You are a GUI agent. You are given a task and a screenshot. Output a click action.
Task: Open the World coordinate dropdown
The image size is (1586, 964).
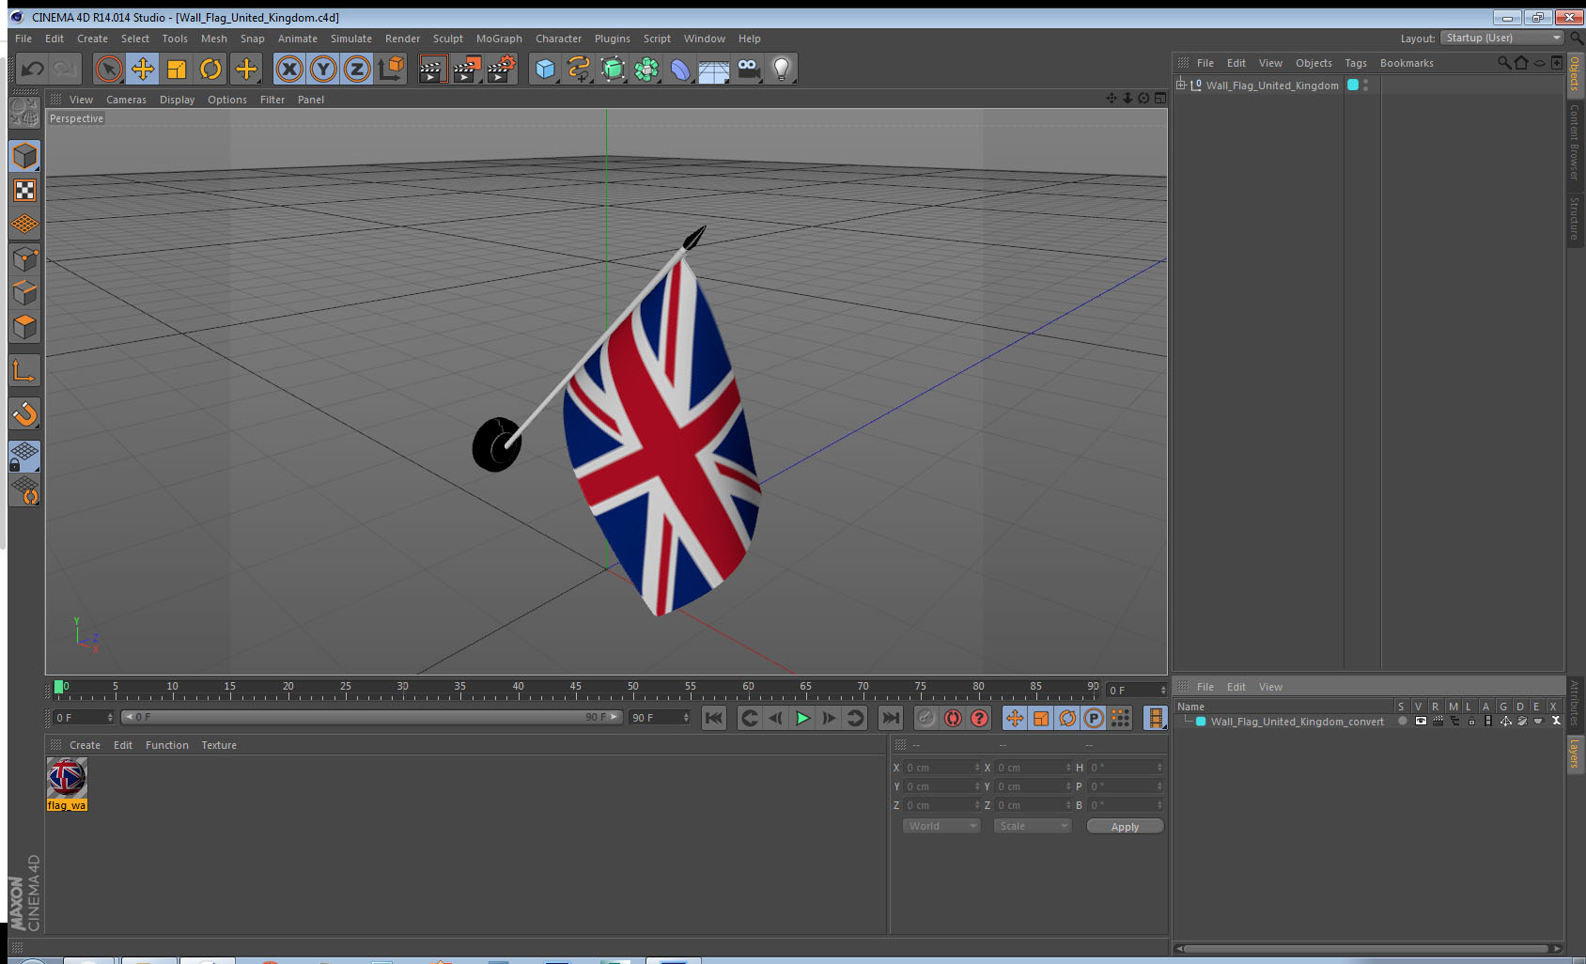(941, 826)
